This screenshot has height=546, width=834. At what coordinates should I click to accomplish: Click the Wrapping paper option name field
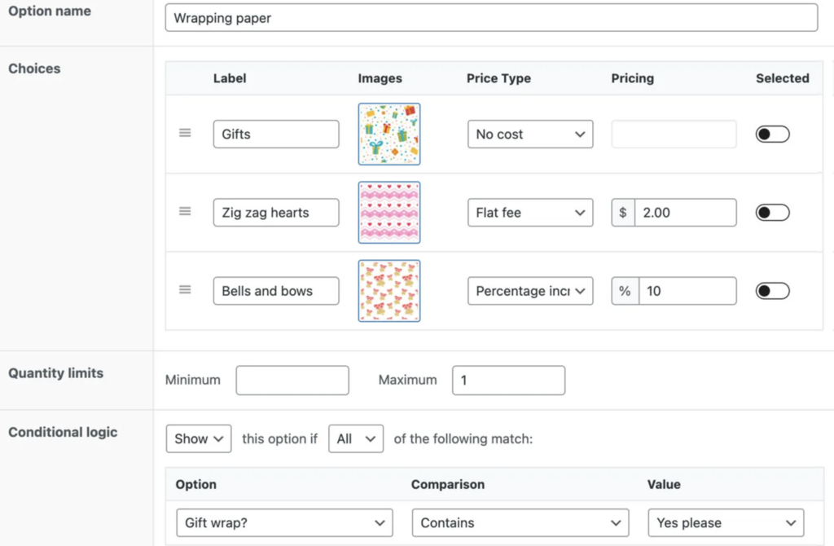pos(491,18)
